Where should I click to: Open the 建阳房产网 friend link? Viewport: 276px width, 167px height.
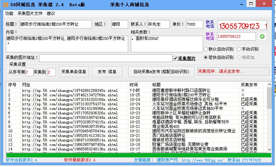click(167, 160)
